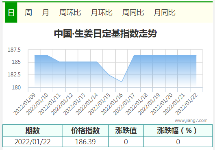This screenshot has height=150, width=215.
Task: Click the 2022/01/15 x-axis date label
Action: pos(99,104)
